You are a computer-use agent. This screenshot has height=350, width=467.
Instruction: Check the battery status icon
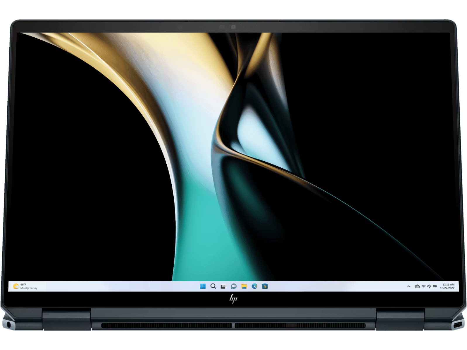click(435, 286)
